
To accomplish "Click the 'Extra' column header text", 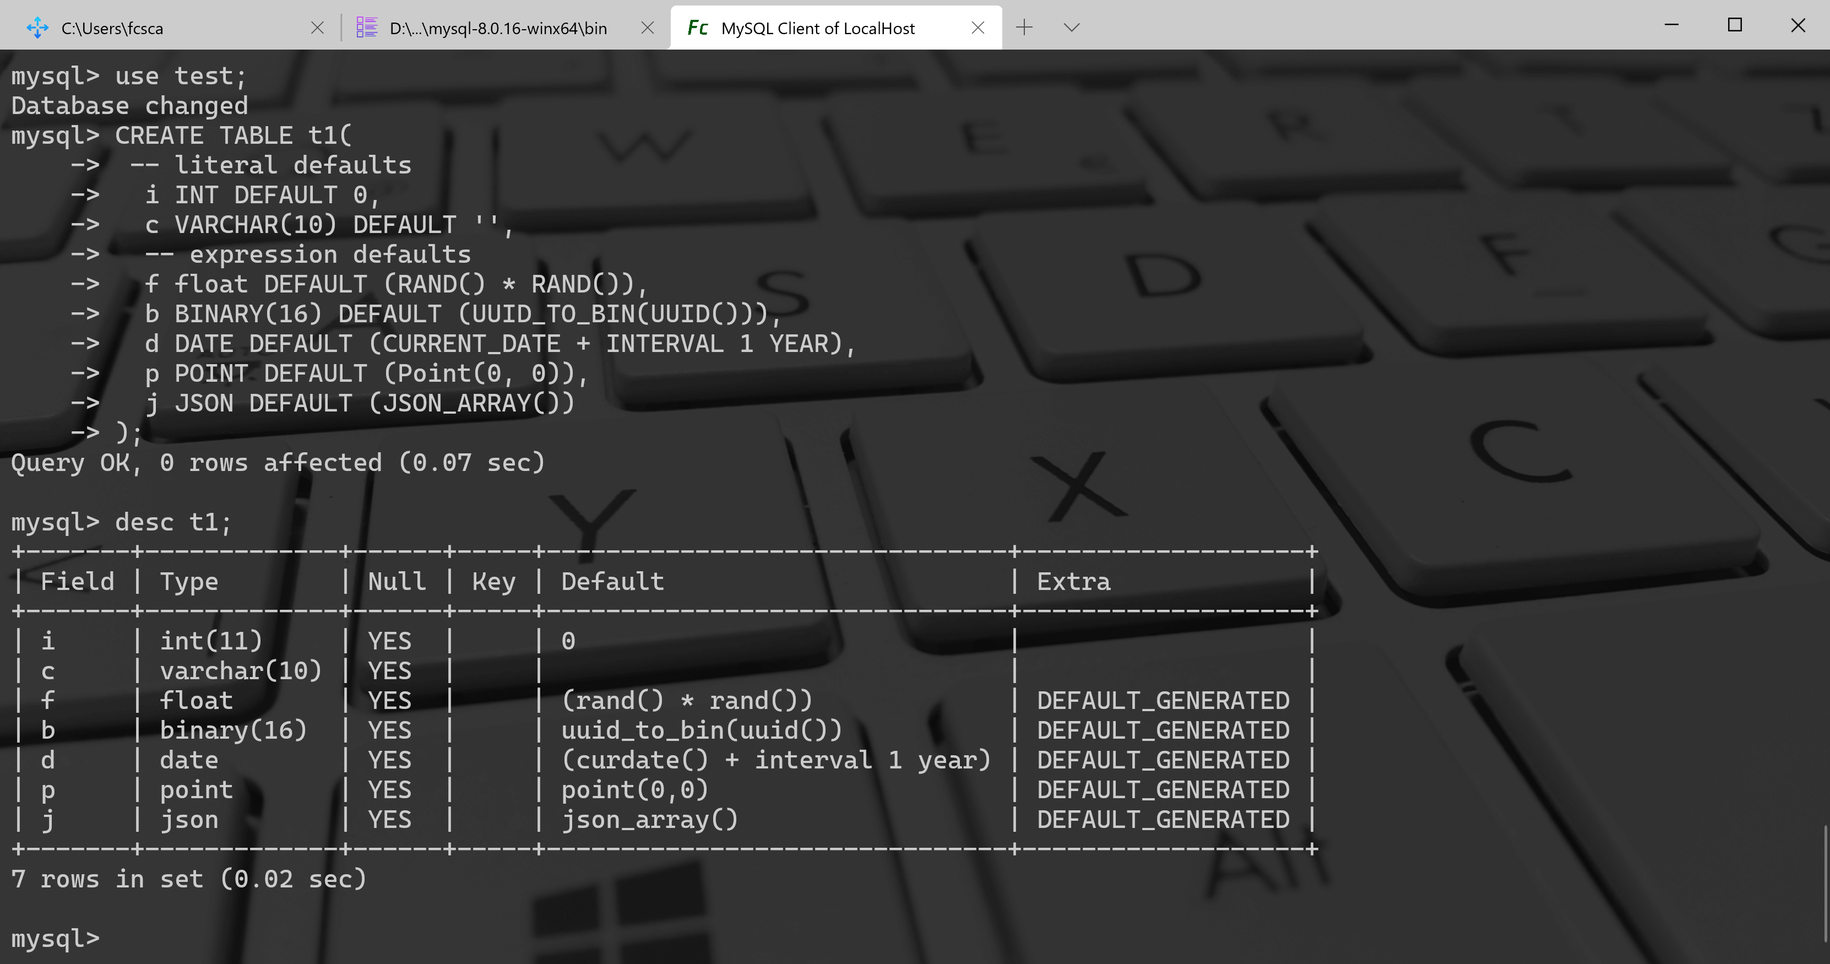I will click(x=1073, y=581).
